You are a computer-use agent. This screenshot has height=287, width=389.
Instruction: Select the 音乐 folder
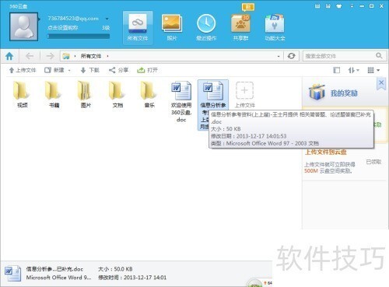149,94
